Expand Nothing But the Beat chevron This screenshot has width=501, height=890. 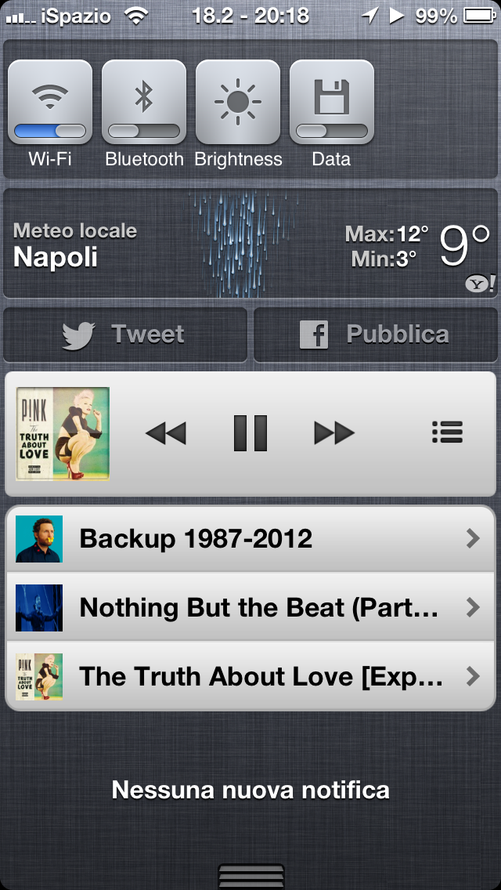(x=473, y=607)
